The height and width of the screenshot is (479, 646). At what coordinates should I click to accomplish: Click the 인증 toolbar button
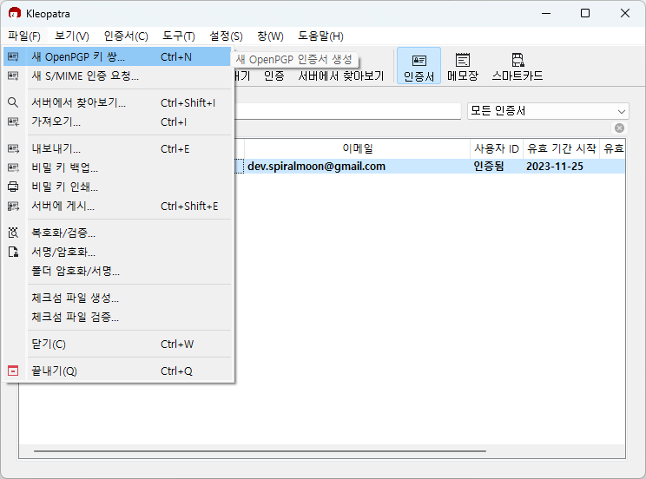pyautogui.click(x=274, y=75)
